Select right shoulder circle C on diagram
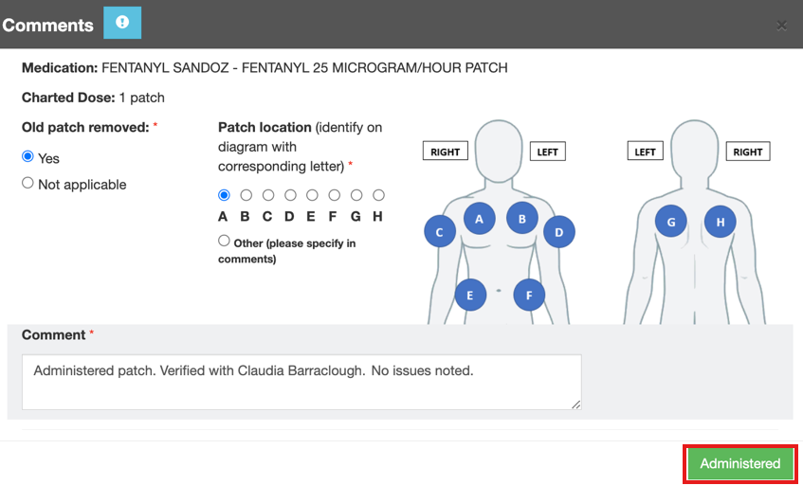803x485 pixels. point(439,232)
